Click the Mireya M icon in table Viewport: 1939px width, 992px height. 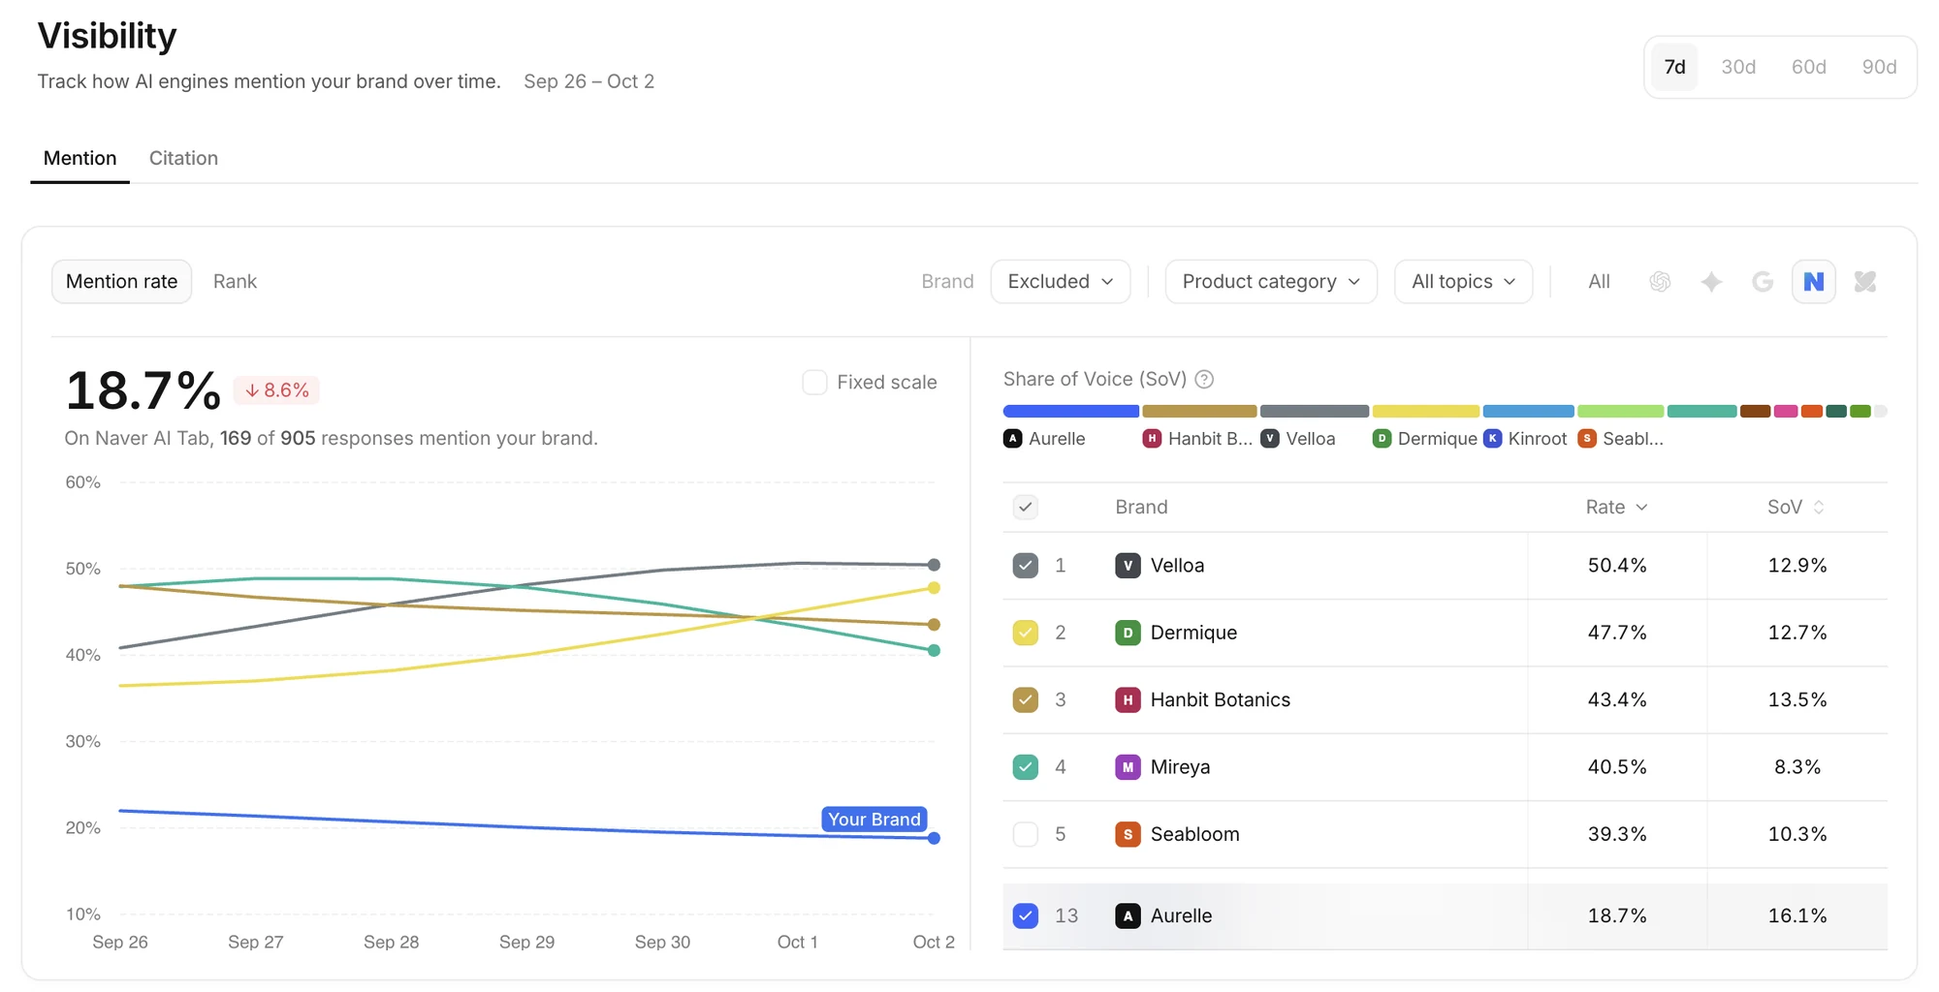tap(1128, 767)
